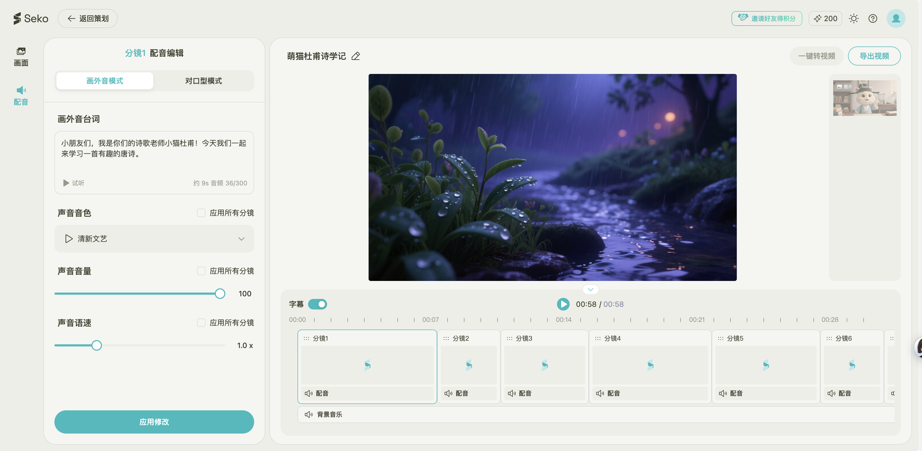Image resolution: width=922 pixels, height=451 pixels.
Task: Click the 一键转视频 button
Action: click(816, 56)
